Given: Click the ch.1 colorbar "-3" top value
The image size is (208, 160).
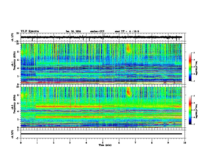Looking at the screenshot, I should click(x=194, y=53).
